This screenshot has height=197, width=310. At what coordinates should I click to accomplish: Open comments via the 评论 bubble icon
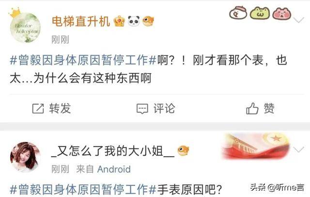[142, 109]
